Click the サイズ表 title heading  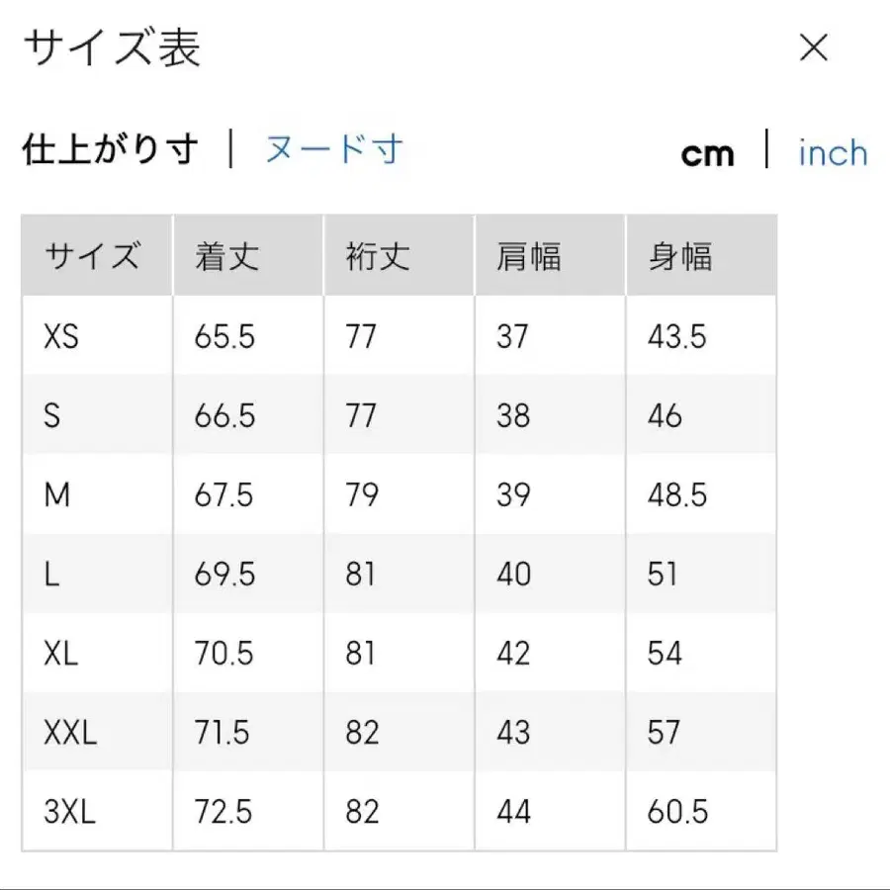[x=111, y=47]
